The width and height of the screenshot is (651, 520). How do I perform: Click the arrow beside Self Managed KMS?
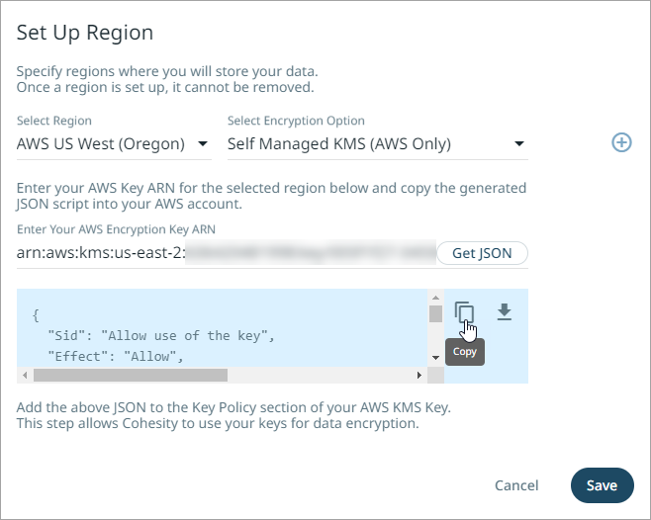click(519, 144)
